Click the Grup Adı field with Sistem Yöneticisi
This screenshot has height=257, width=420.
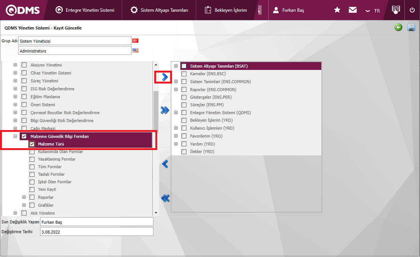pos(75,41)
